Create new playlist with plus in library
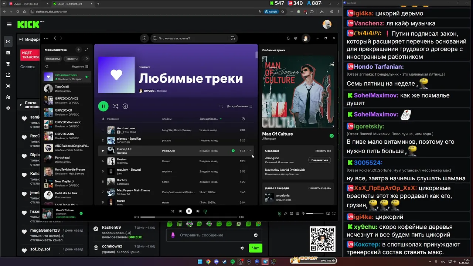The width and height of the screenshot is (473, 266). (78, 50)
